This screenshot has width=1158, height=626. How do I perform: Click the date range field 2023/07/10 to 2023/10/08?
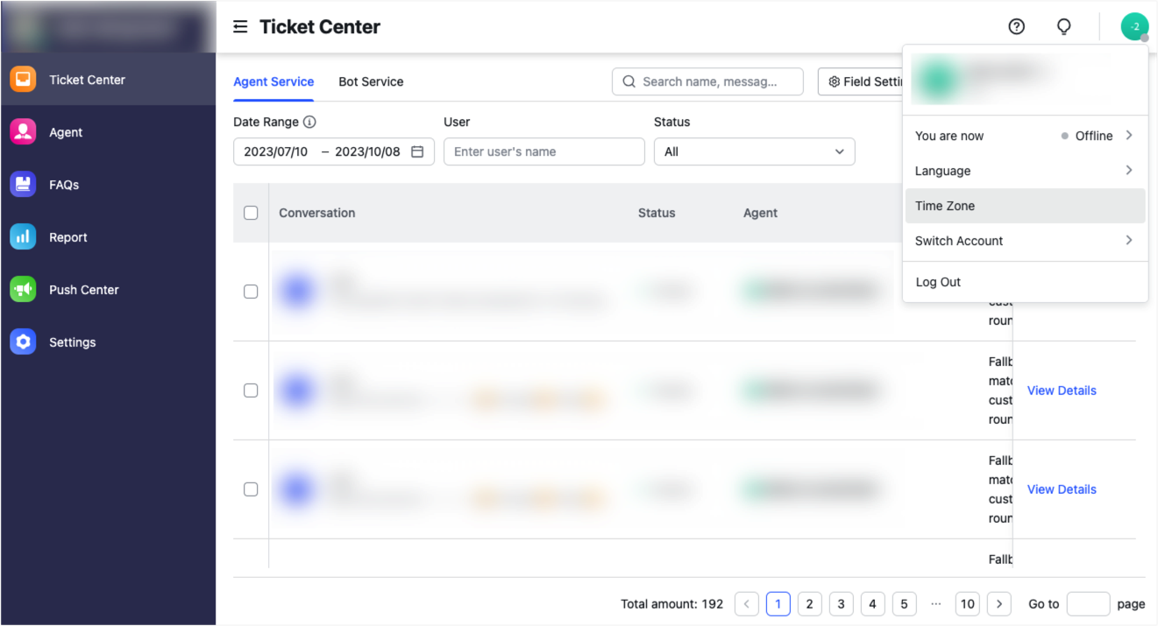coord(333,151)
